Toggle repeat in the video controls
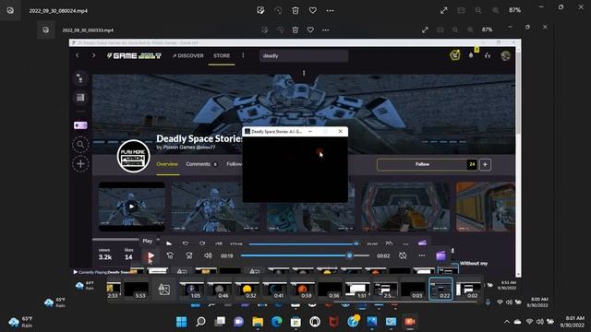The width and height of the screenshot is (591, 332). click(x=403, y=256)
